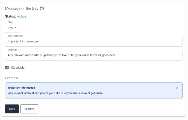Dismiss the example banner with the X icon

coord(177,88)
